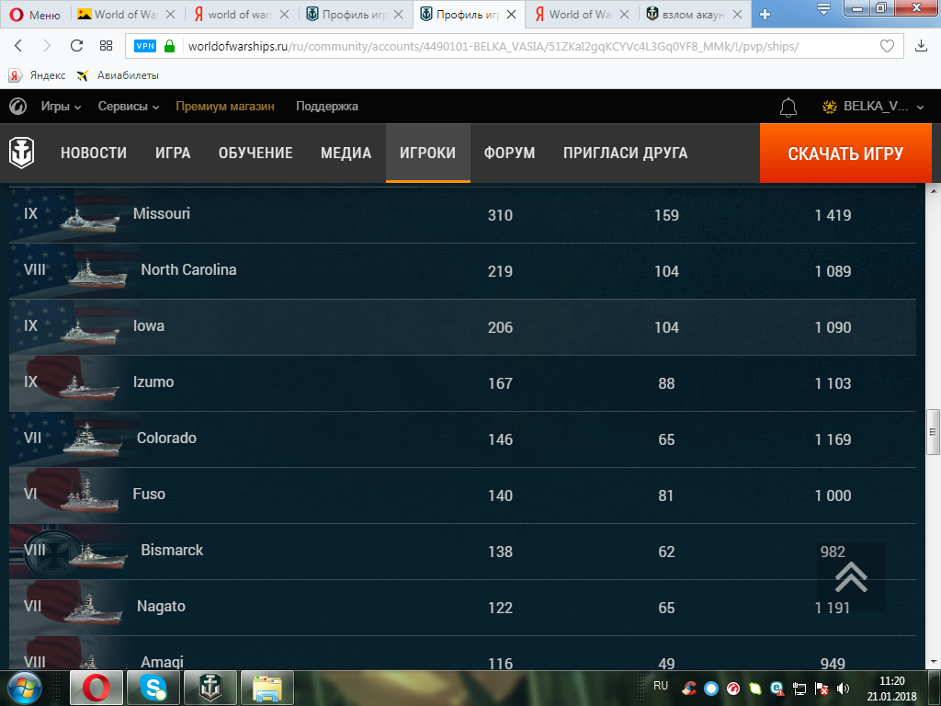Click the page scrollbar thumb

coord(933,432)
